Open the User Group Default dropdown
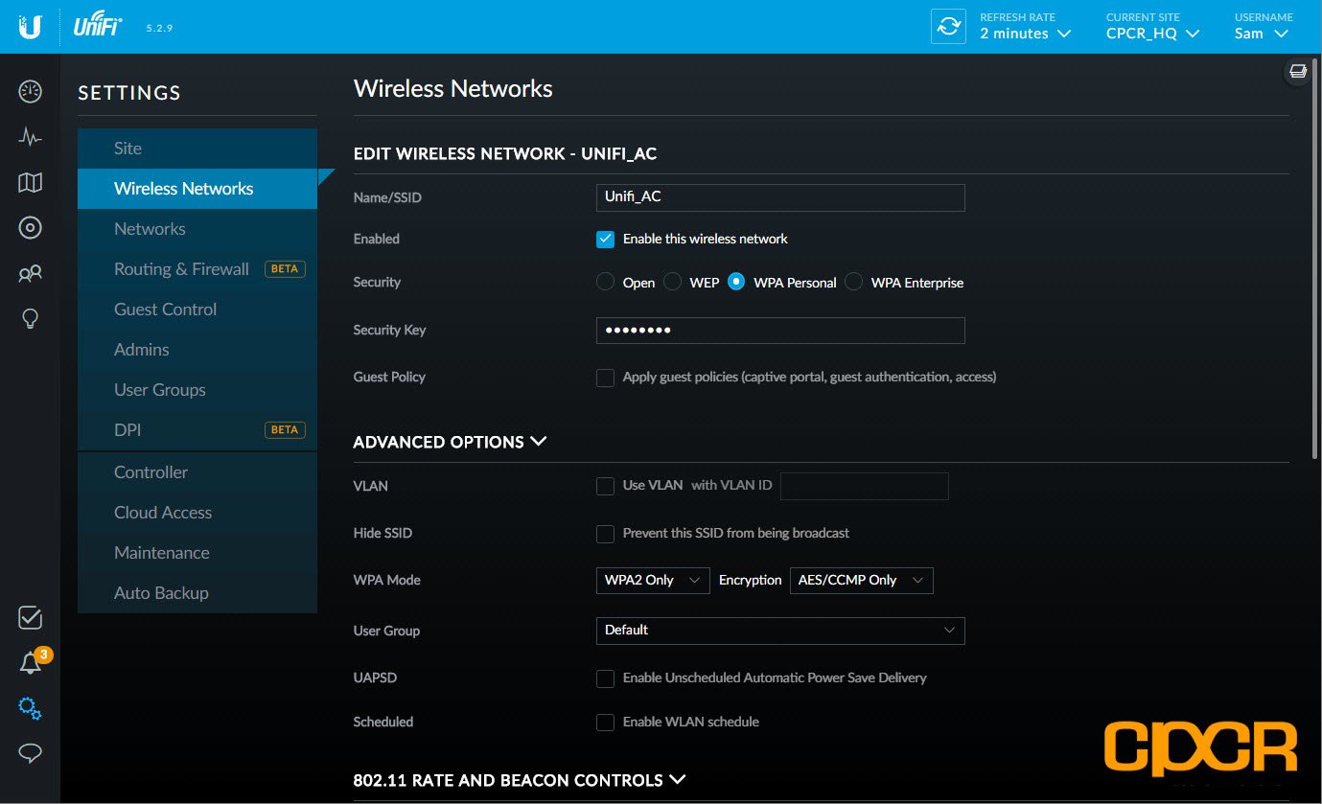Viewport: 1322px width, 804px height. 780,631
